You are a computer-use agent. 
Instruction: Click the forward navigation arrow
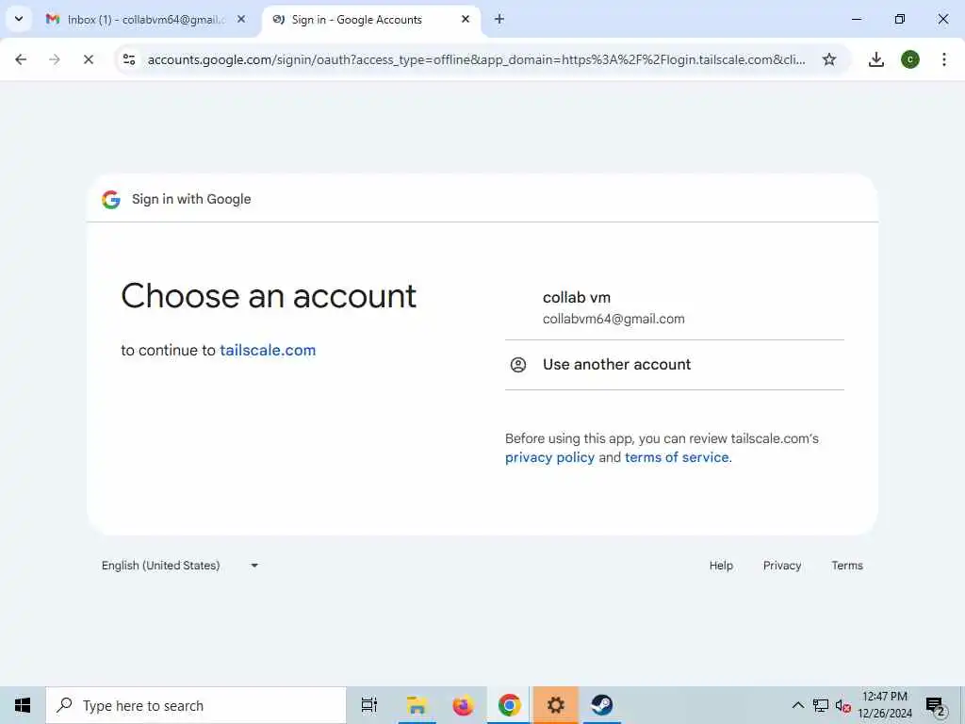coord(55,59)
